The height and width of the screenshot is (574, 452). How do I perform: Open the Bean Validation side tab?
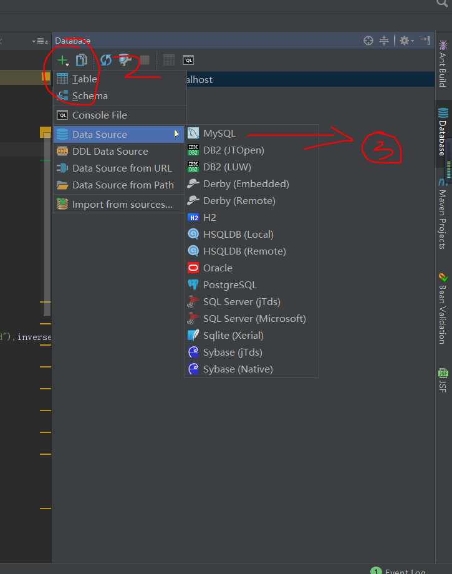point(443,308)
